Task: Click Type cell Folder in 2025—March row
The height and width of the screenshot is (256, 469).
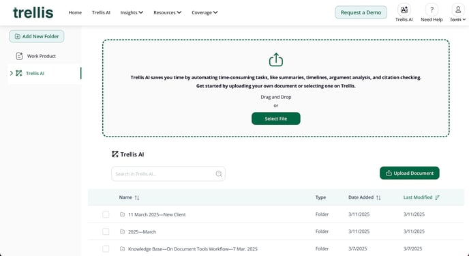Action: 322,231
